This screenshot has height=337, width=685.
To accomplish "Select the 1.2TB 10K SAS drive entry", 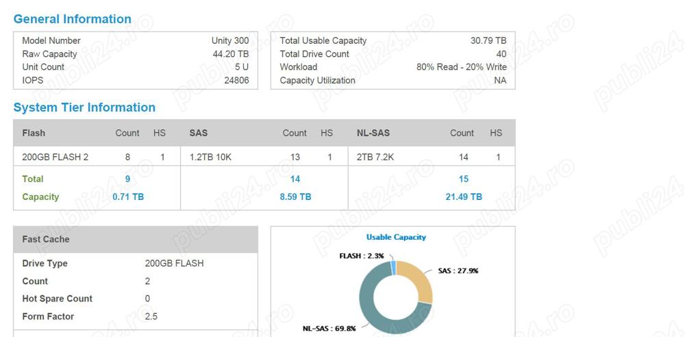I will (210, 157).
